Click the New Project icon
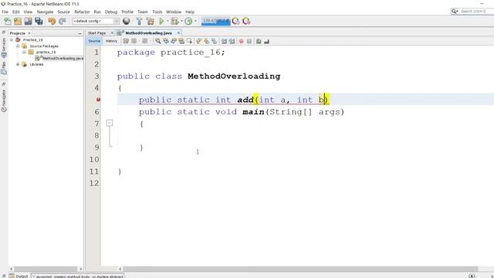The height and width of the screenshot is (278, 494). pyautogui.click(x=18, y=21)
